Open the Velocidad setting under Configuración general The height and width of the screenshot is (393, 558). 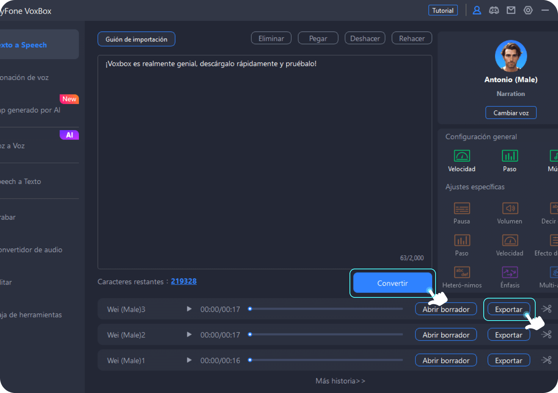pos(462,156)
